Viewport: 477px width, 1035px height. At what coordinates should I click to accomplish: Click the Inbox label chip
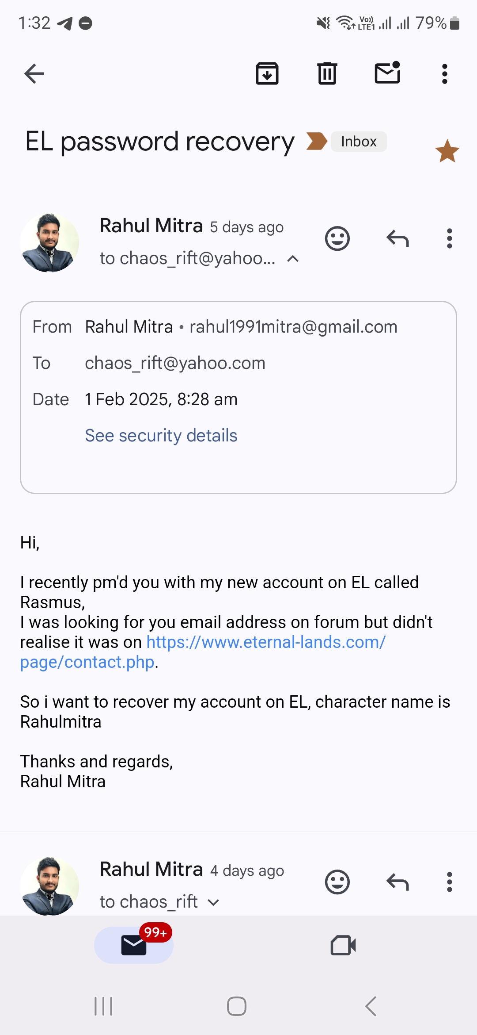click(359, 142)
